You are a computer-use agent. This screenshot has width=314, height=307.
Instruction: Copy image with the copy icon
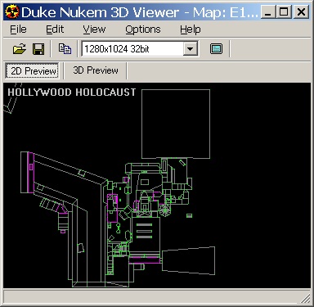tap(65, 49)
